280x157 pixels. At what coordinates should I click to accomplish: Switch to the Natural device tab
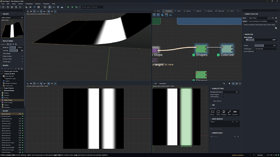pyautogui.click(x=187, y=11)
